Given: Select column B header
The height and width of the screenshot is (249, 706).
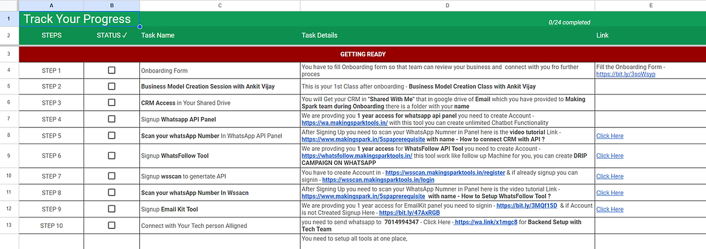Looking at the screenshot, I should pos(112,5).
